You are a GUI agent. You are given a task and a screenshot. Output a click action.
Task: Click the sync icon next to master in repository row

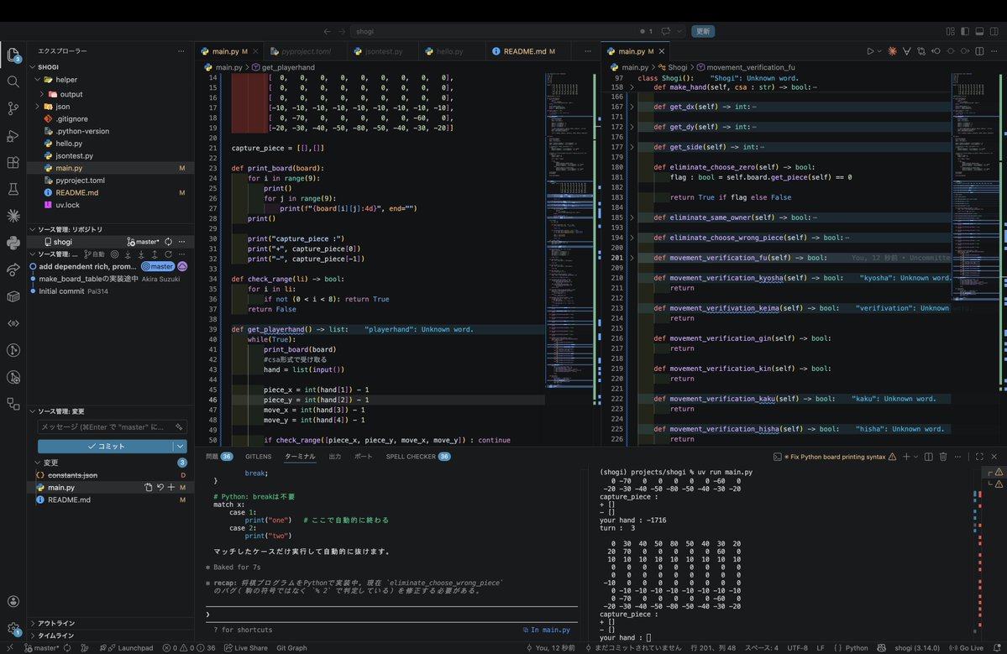(x=168, y=242)
